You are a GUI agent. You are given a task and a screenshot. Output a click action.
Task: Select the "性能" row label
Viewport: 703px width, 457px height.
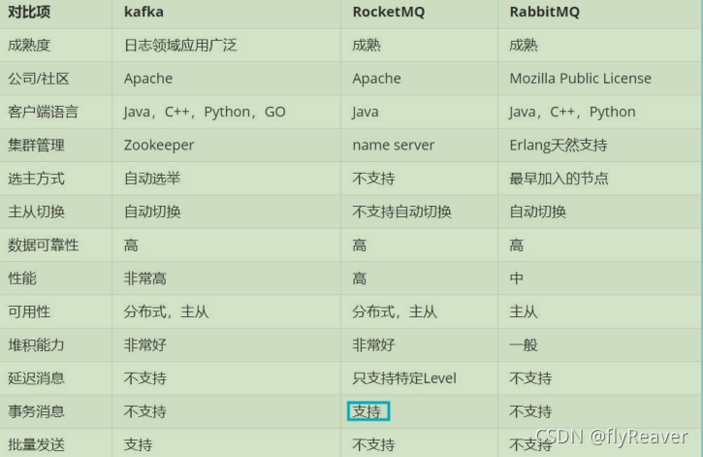22,278
